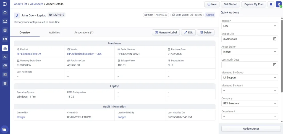Image resolution: width=283 pixels, height=134 pixels.
Task: Click the app logo at top of sidebar
Action: 5,4
